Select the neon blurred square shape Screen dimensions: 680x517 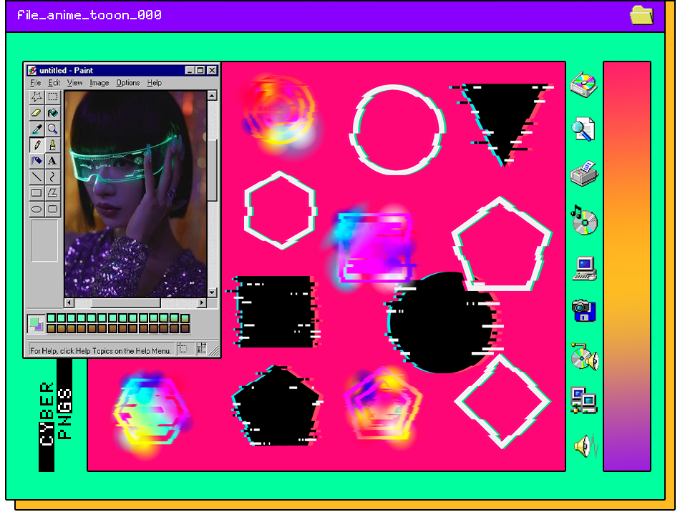pos(374,247)
